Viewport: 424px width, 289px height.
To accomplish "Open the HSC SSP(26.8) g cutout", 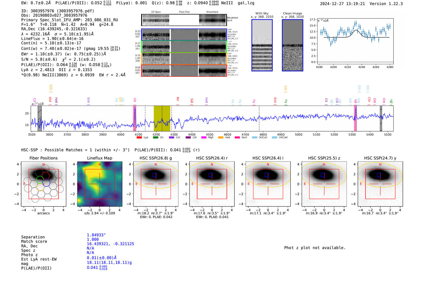I will [x=156, y=184].
